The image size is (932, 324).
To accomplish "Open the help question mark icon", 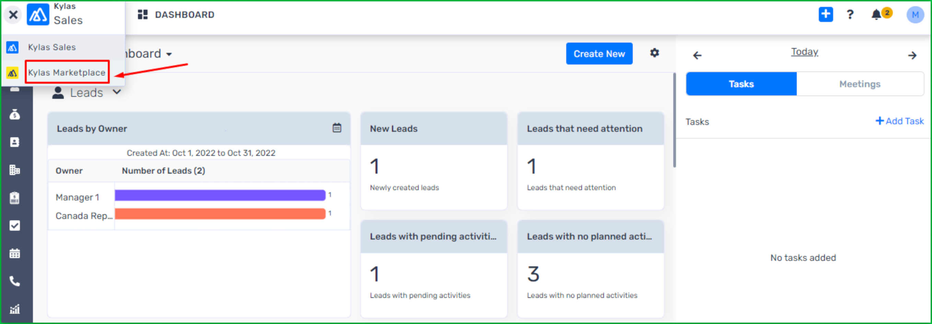I will 850,14.
